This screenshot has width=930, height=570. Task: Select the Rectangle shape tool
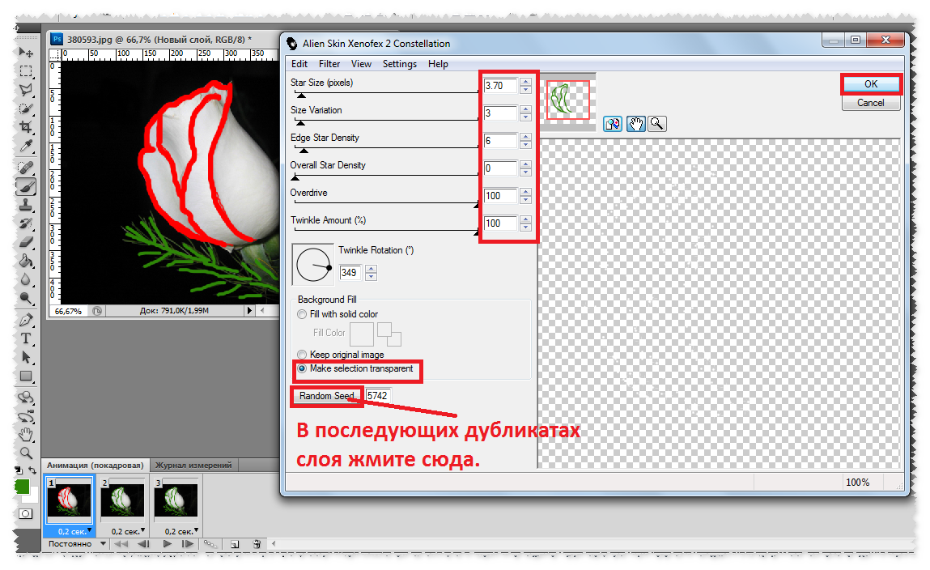(26, 376)
